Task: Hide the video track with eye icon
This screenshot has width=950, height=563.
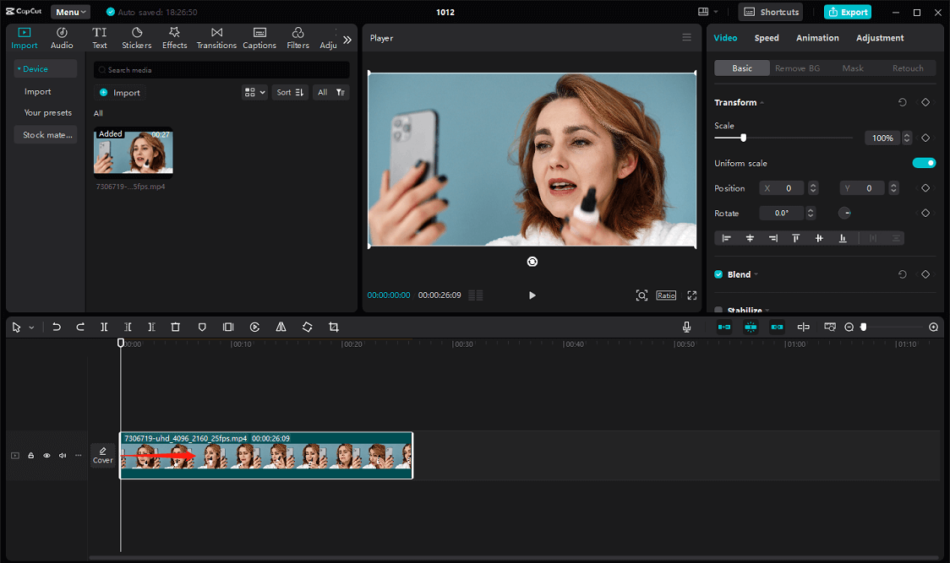Action: coord(46,455)
